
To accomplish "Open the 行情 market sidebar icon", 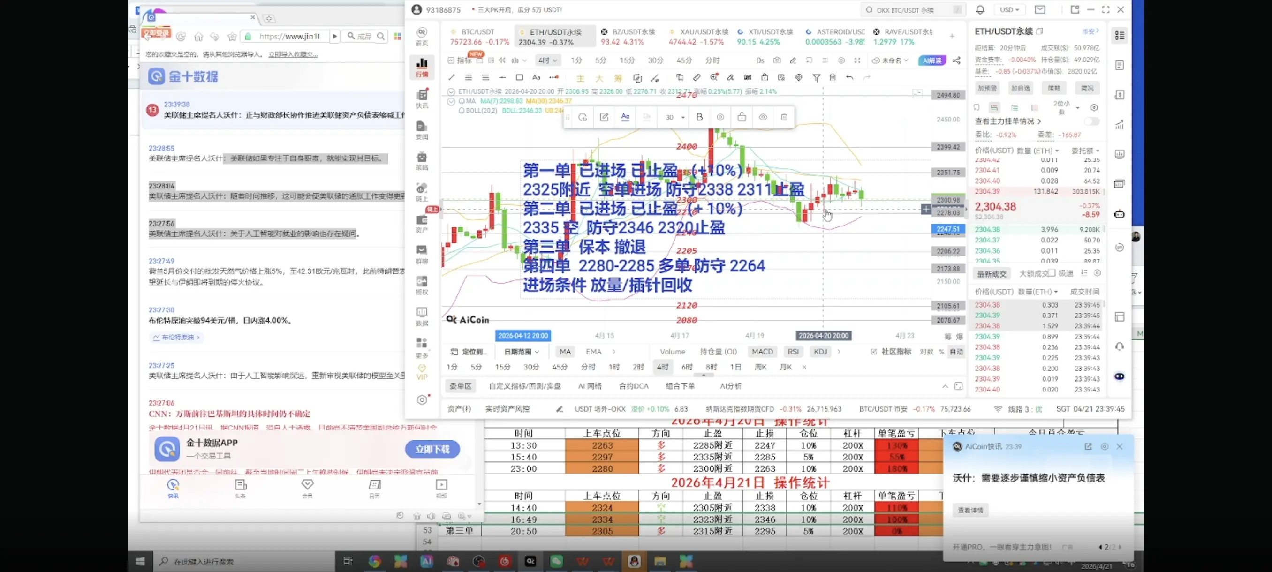I will (x=422, y=67).
